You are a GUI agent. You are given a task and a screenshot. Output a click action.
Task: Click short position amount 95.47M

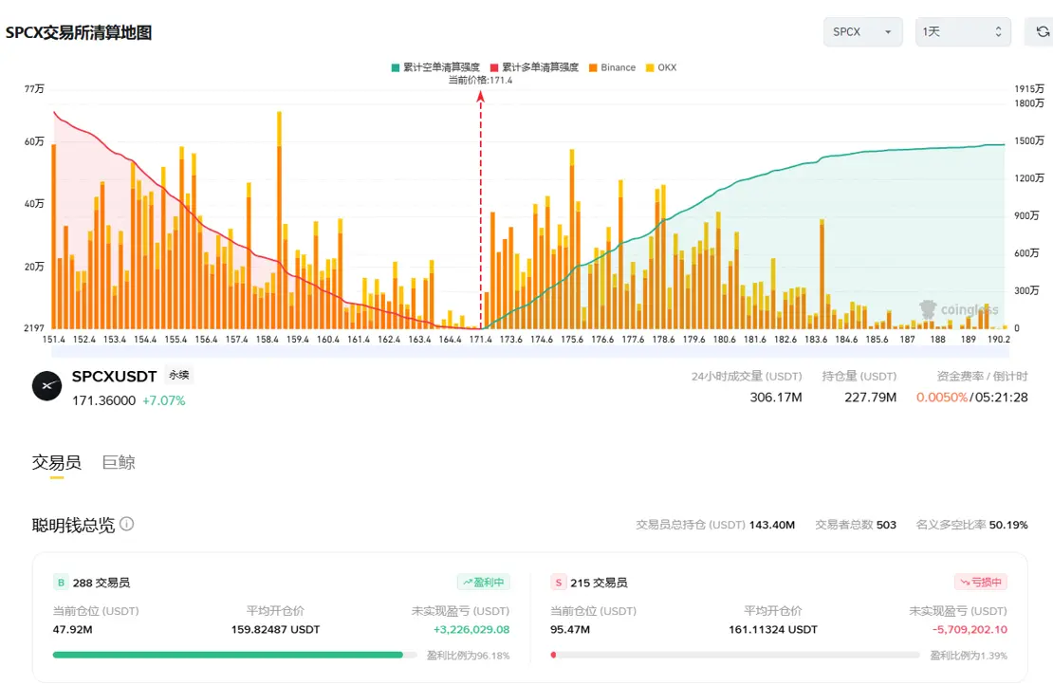[570, 630]
